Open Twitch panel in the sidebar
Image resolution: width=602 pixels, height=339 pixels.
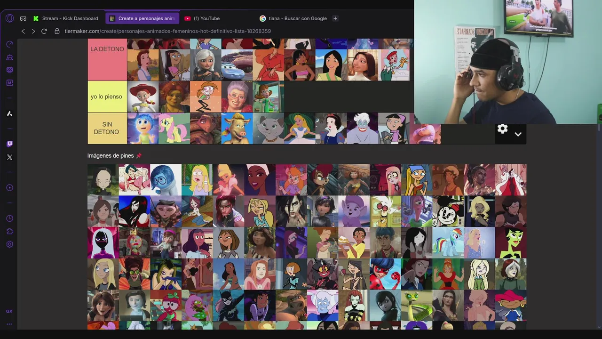(x=9, y=144)
